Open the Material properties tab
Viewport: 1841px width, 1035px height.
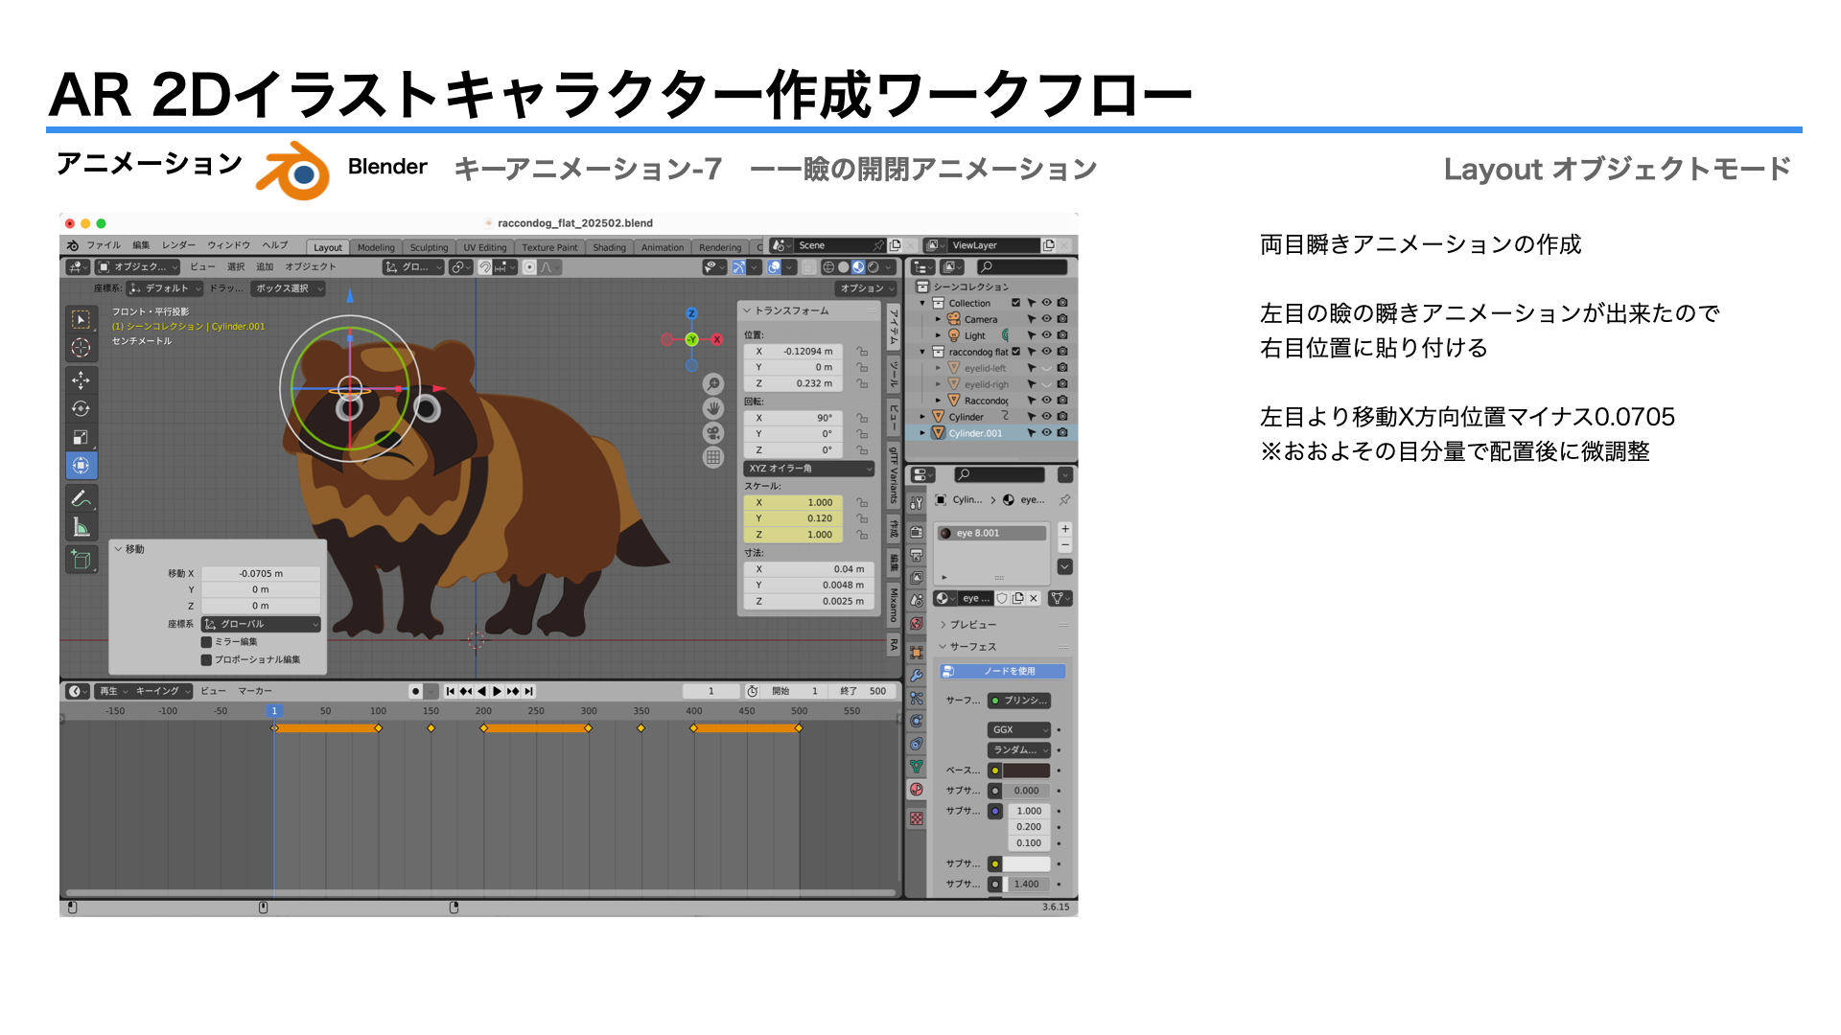[917, 790]
